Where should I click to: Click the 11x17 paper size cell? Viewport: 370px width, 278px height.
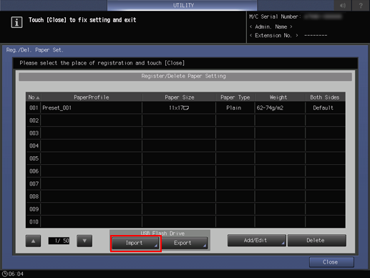(x=179, y=107)
